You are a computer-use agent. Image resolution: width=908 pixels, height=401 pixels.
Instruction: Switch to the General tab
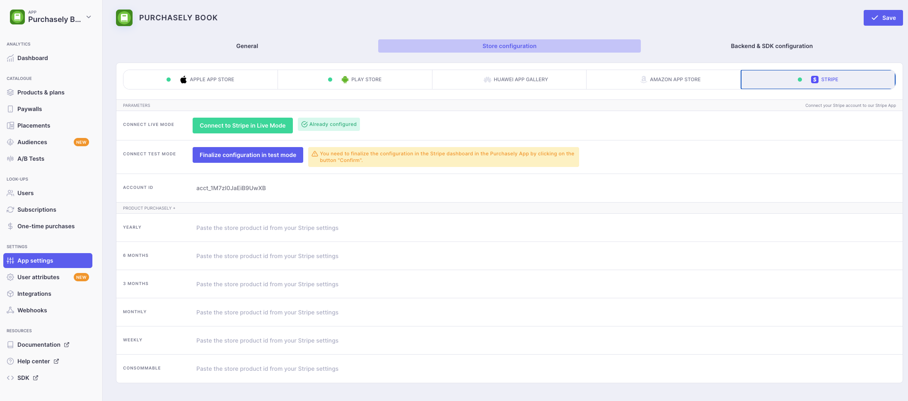pos(247,46)
